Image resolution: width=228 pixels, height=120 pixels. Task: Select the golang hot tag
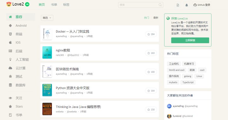point(187,76)
